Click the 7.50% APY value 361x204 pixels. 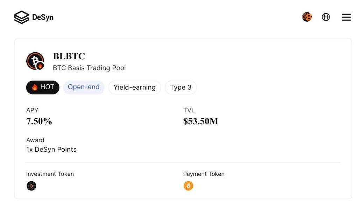(39, 121)
